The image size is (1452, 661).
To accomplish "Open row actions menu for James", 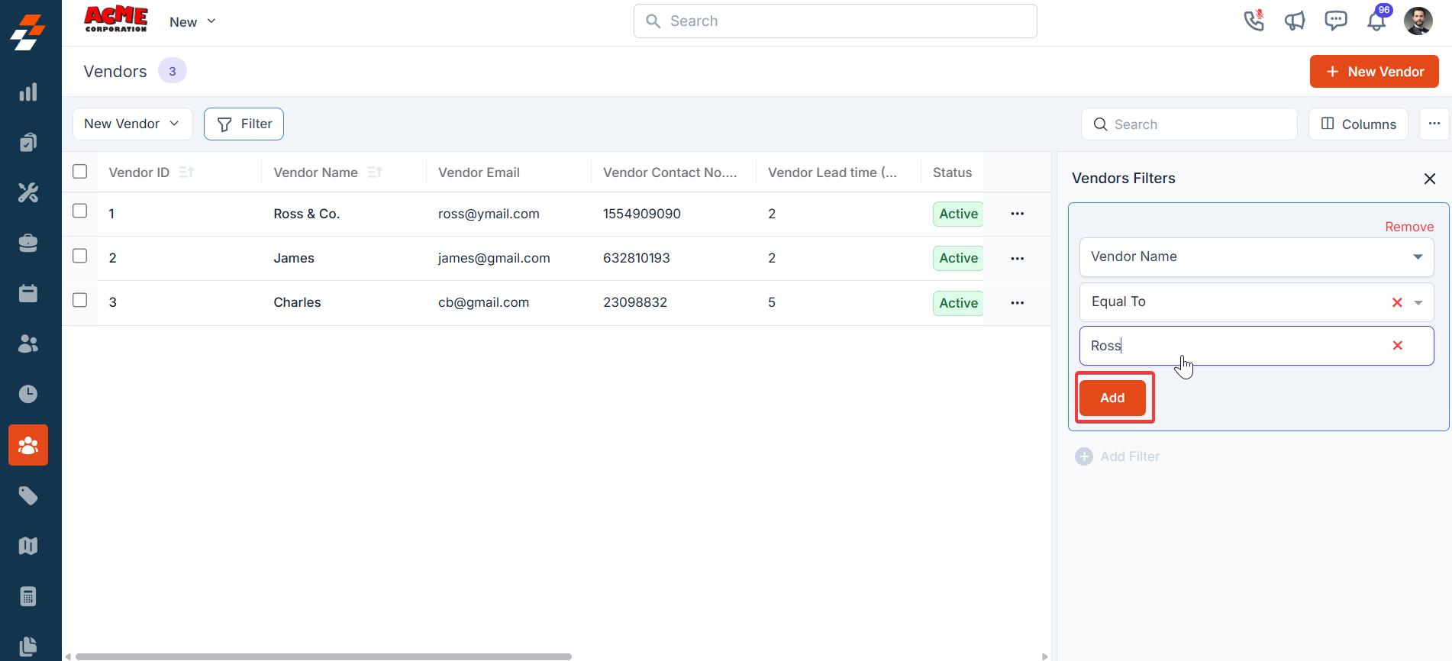I will click(1018, 259).
